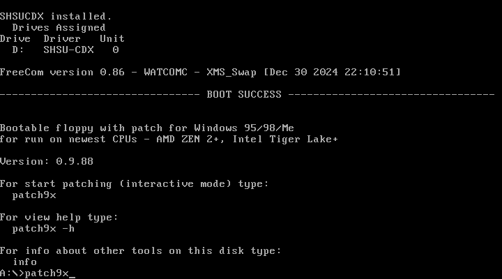Click "For view help type:" instruction line
The width and height of the screenshot is (502, 279).
point(59,217)
